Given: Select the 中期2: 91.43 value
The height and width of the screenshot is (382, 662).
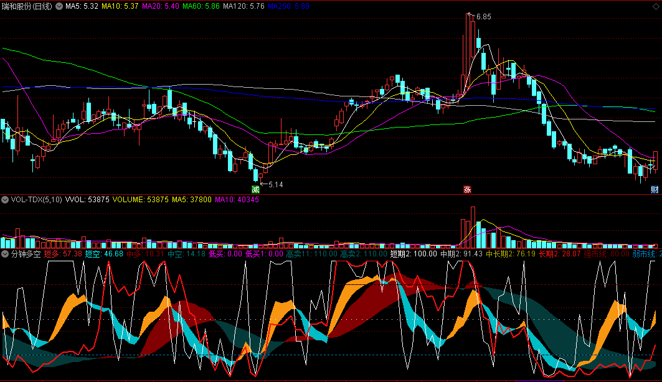Looking at the screenshot, I should point(461,254).
